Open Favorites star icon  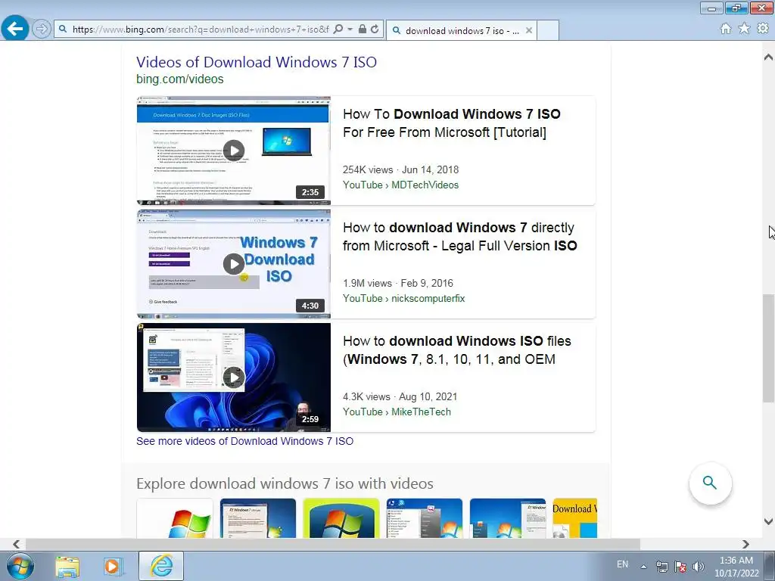pos(744,29)
